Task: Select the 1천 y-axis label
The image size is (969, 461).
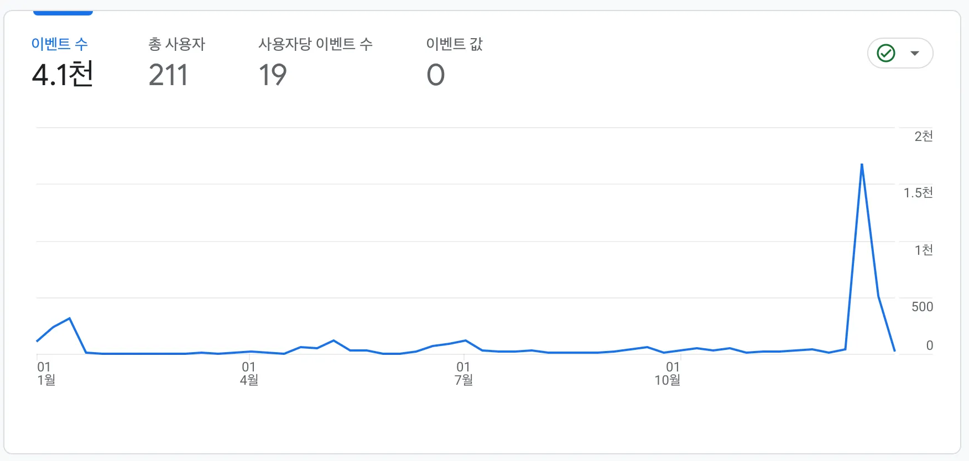Action: pyautogui.click(x=924, y=250)
